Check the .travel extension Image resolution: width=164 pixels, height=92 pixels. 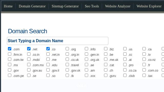pyautogui.click(x=67, y=65)
